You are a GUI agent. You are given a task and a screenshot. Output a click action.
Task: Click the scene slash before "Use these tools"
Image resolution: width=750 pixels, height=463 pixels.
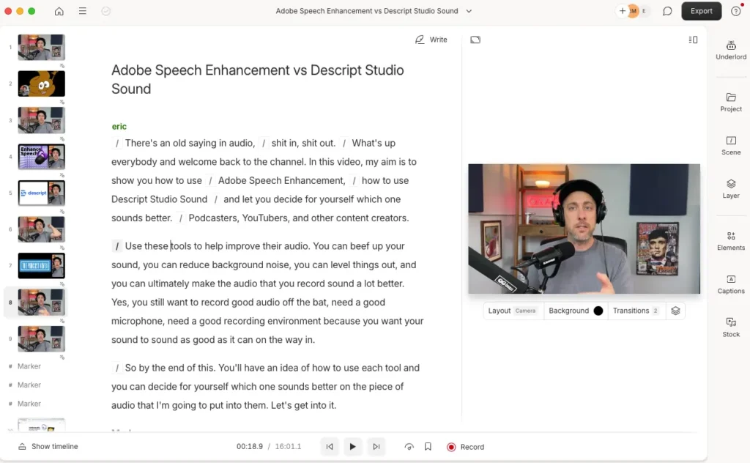pyautogui.click(x=116, y=246)
